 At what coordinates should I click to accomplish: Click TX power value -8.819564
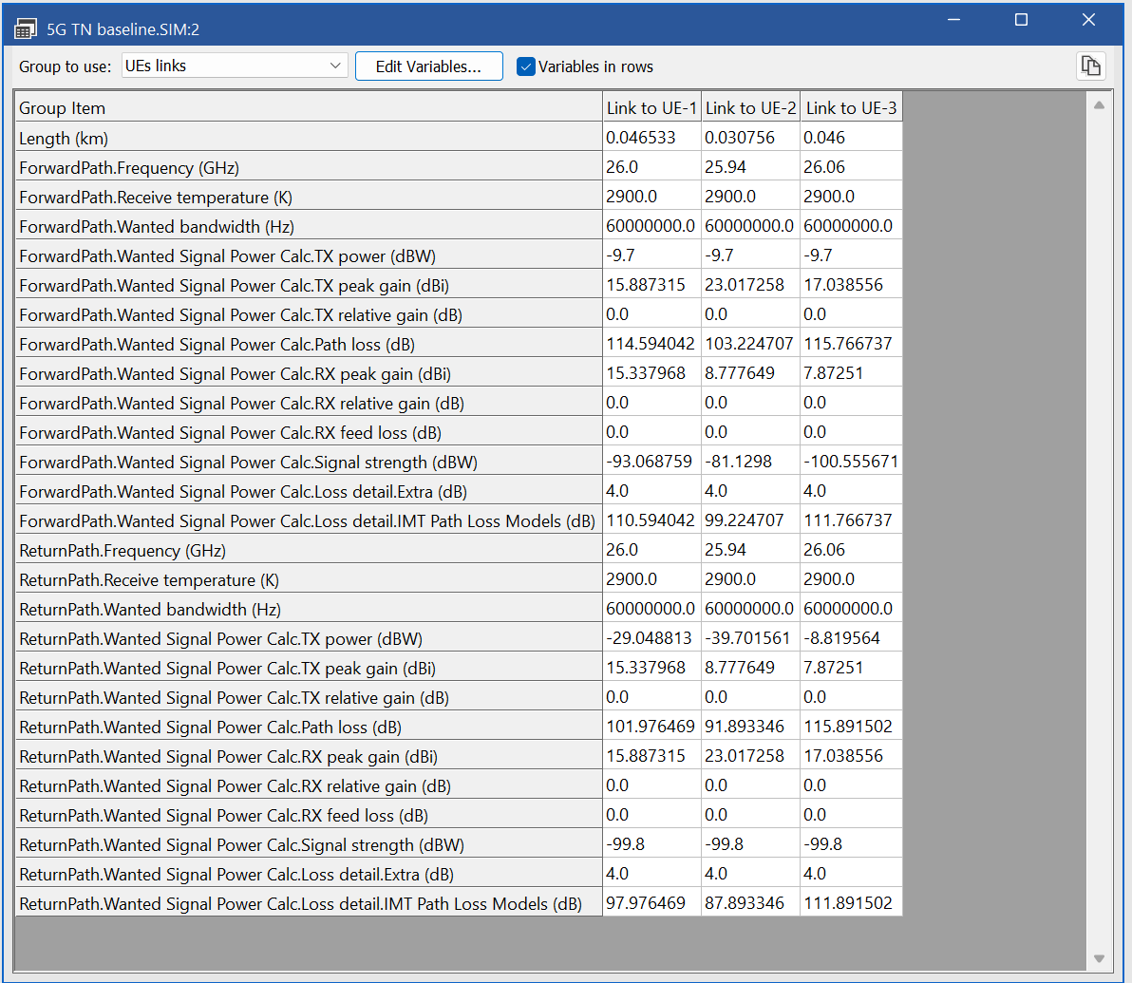click(x=851, y=638)
